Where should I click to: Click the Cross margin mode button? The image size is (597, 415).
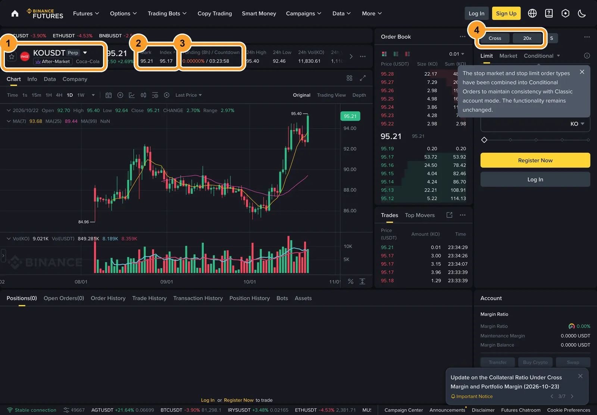click(495, 38)
